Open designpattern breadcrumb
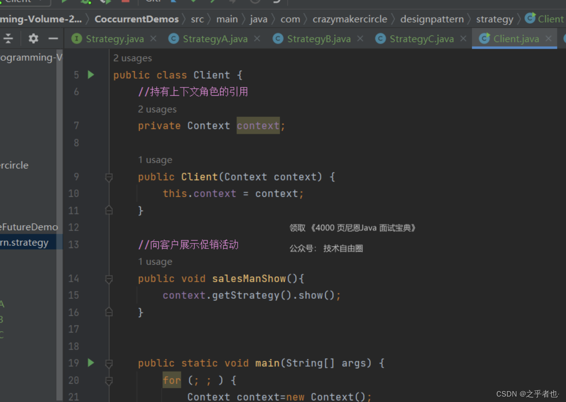 click(x=432, y=19)
